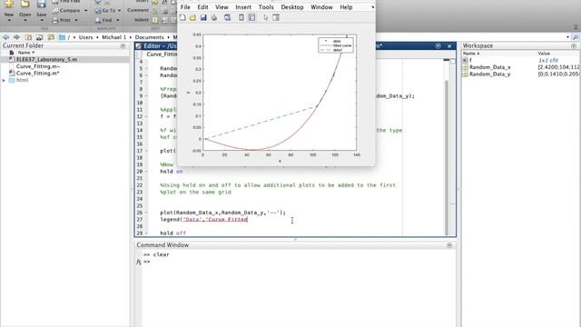The height and width of the screenshot is (327, 581).
Task: Open Command Window actions menu
Action: click(x=449, y=245)
